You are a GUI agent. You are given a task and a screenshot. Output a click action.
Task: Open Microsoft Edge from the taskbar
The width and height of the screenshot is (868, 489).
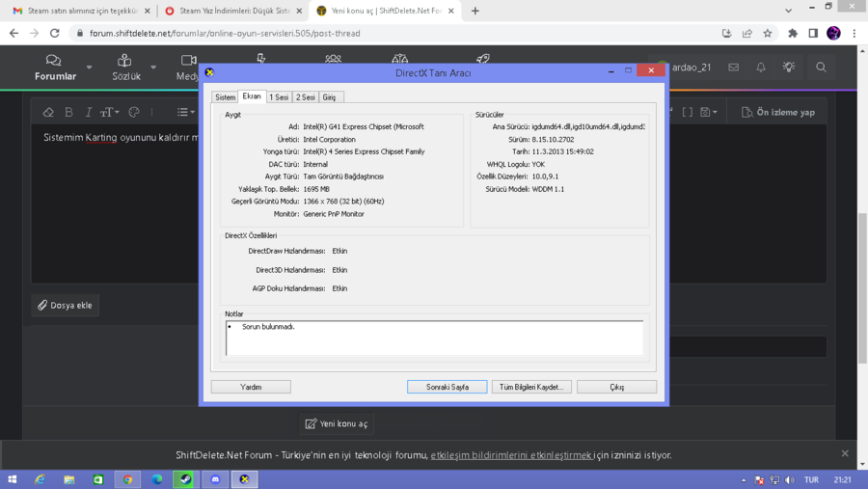pos(156,479)
